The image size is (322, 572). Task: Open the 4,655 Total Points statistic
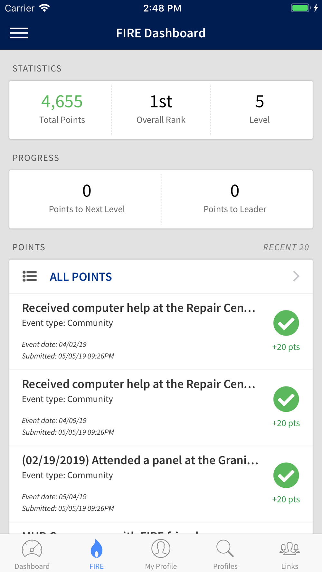(62, 110)
